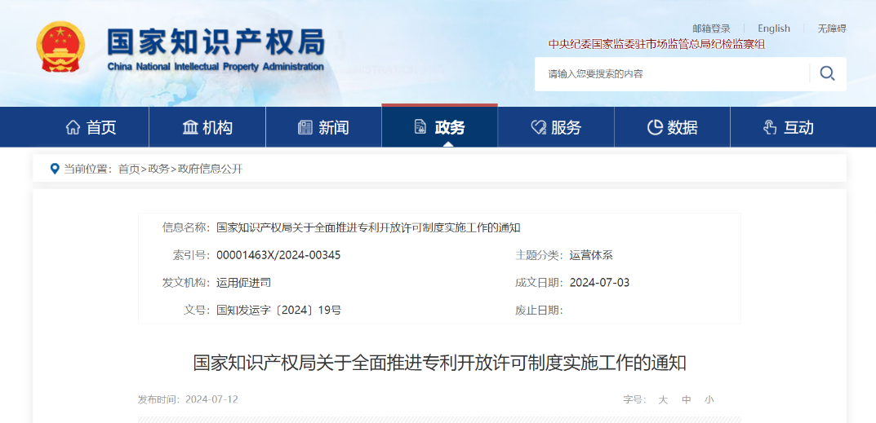The height and width of the screenshot is (423, 876).
Task: Set font size to 大
Action: [x=663, y=399]
